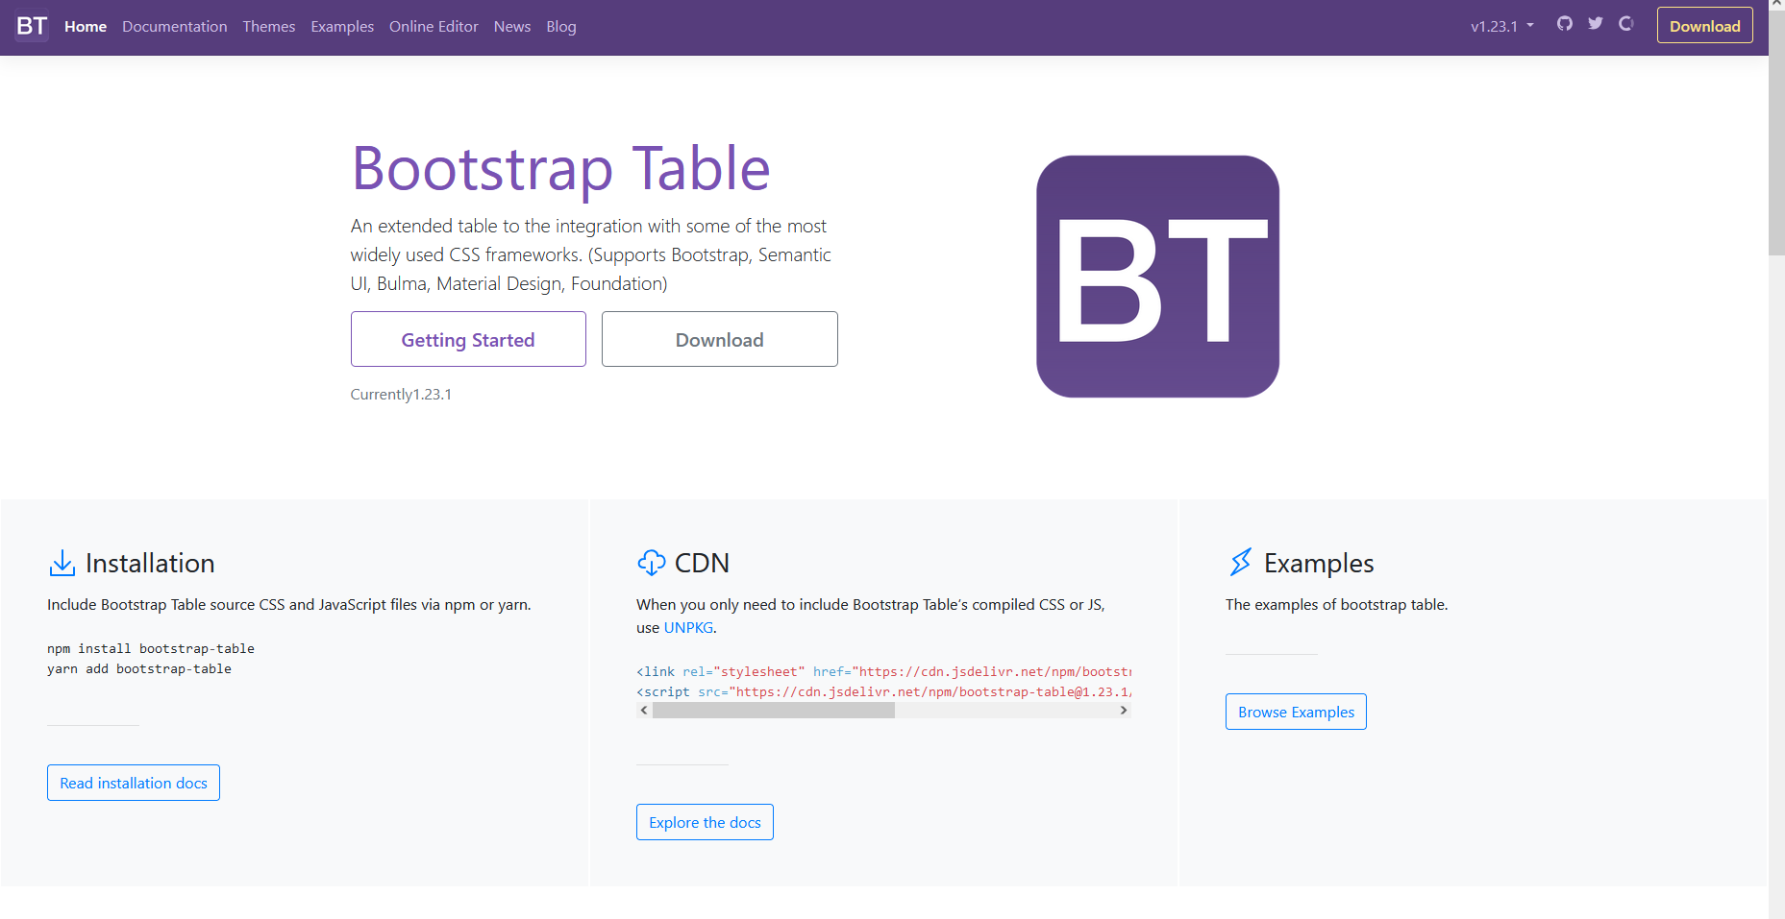Click the 'Examples' section heading
This screenshot has width=1785, height=919.
pyautogui.click(x=1319, y=564)
